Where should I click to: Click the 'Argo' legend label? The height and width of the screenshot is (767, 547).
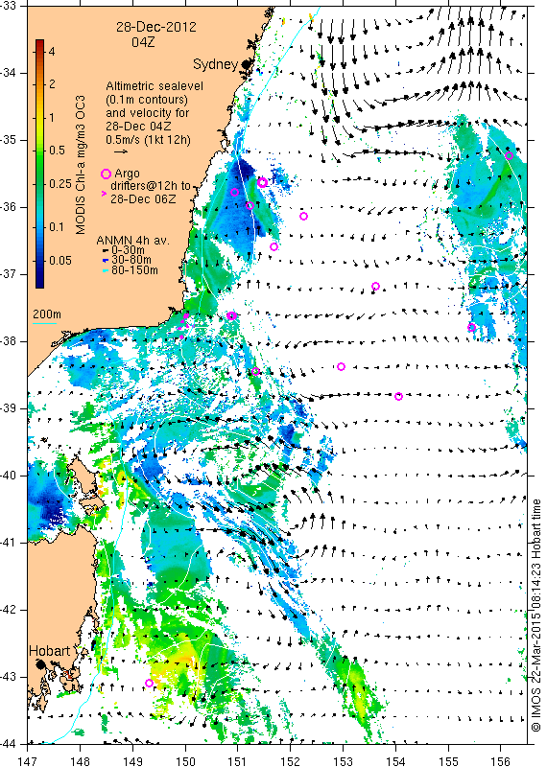click(128, 174)
